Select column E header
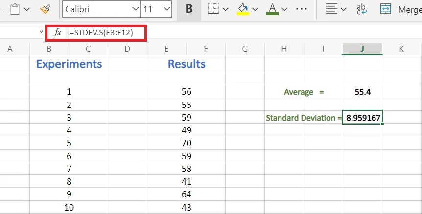The height and width of the screenshot is (214, 422). 166,49
